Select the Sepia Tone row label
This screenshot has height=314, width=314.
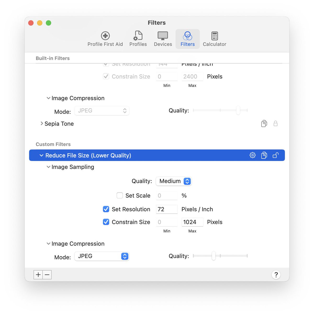(x=59, y=124)
